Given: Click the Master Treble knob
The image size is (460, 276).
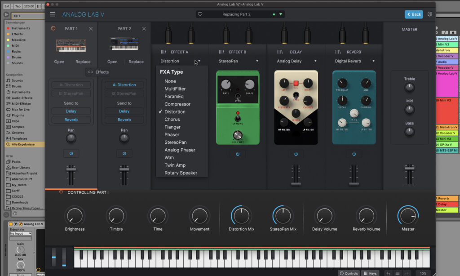Looking at the screenshot, I should tap(409, 87).
